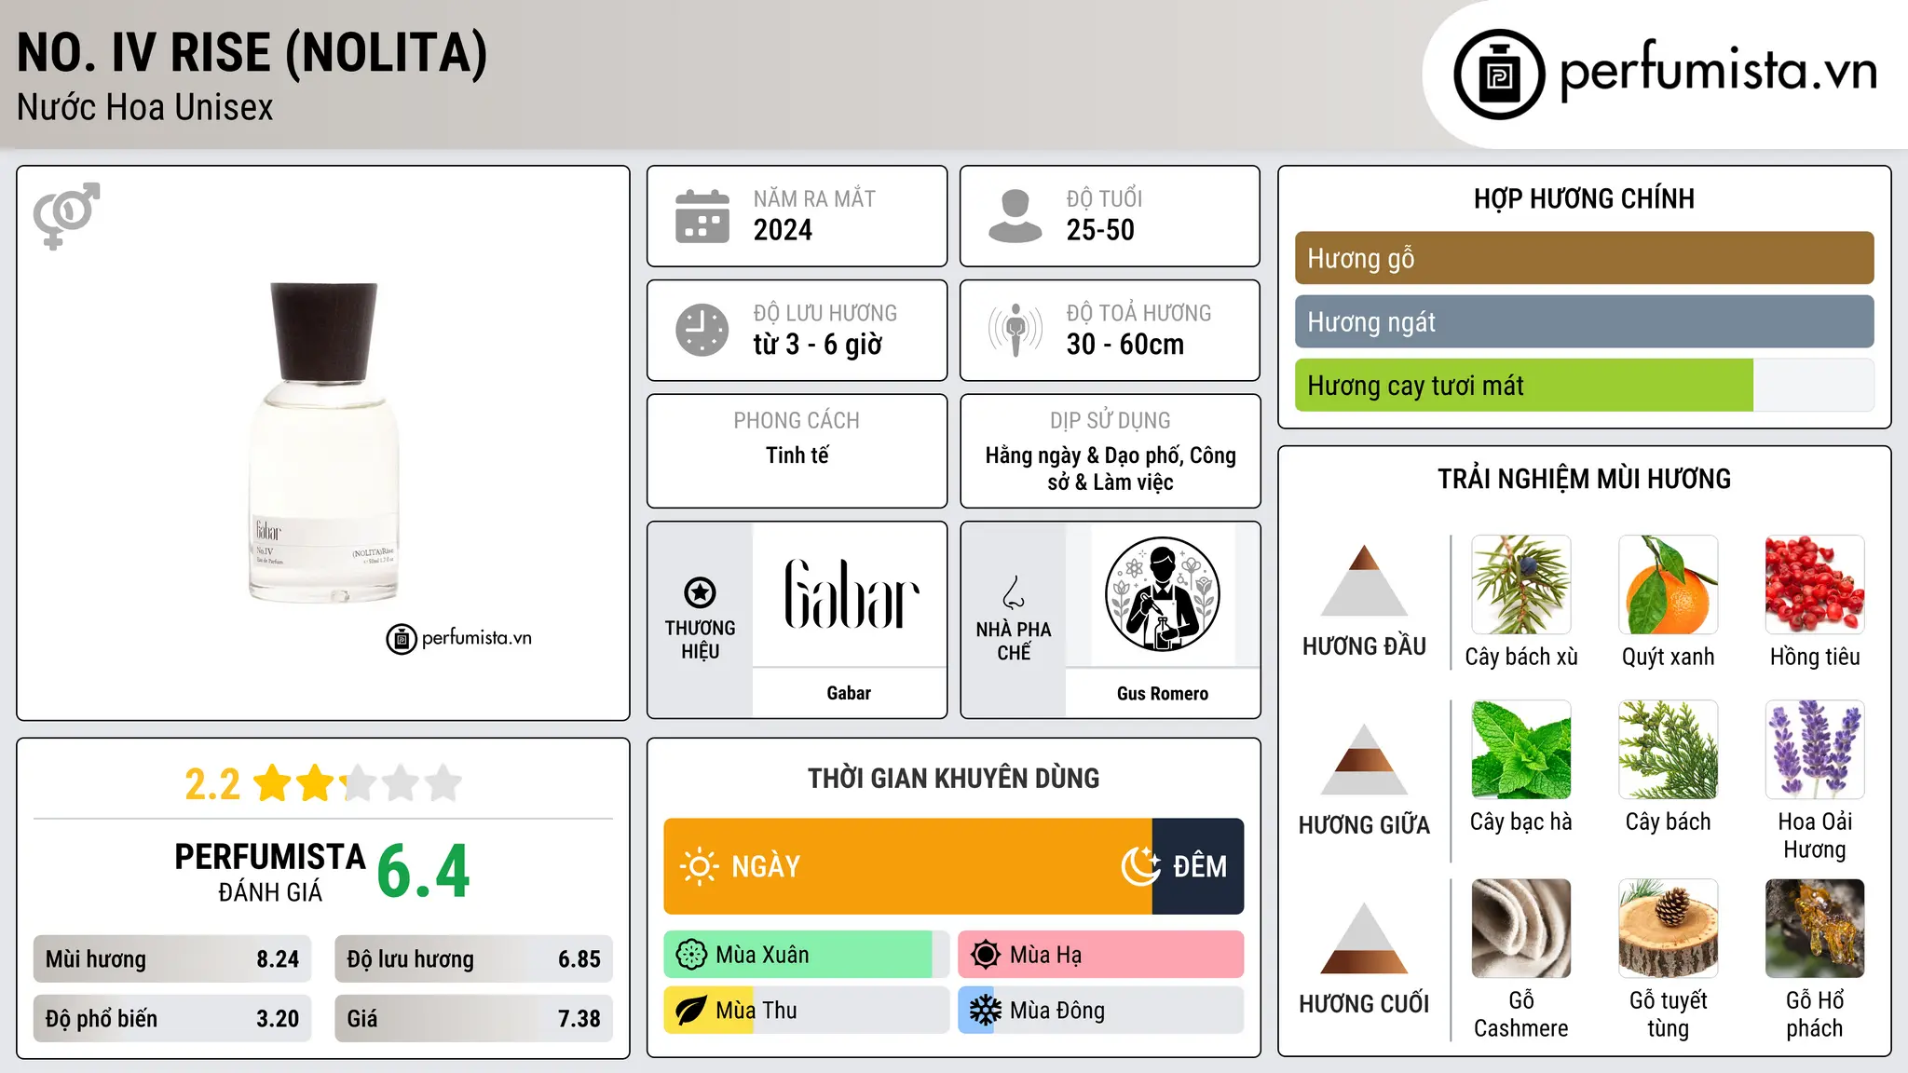Click the Hương gỗ accord bar
Image resolution: width=1908 pixels, height=1073 pixels.
click(x=1584, y=258)
